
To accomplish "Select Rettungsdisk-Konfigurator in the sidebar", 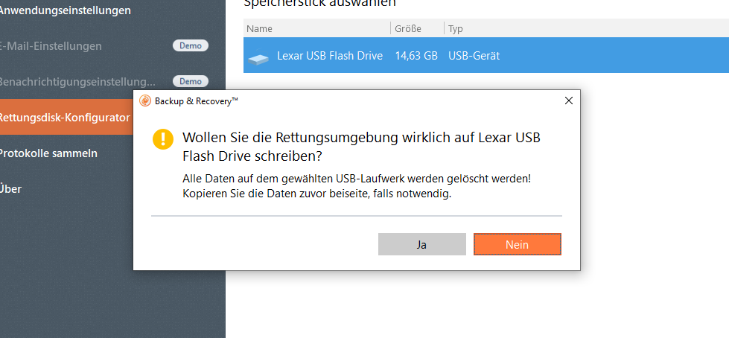I will pos(65,117).
